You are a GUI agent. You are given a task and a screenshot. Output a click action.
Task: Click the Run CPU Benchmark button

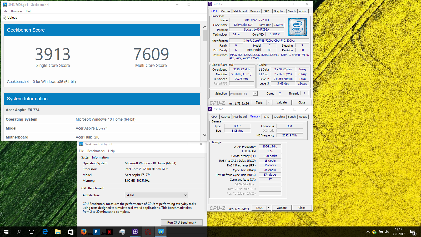182,223
